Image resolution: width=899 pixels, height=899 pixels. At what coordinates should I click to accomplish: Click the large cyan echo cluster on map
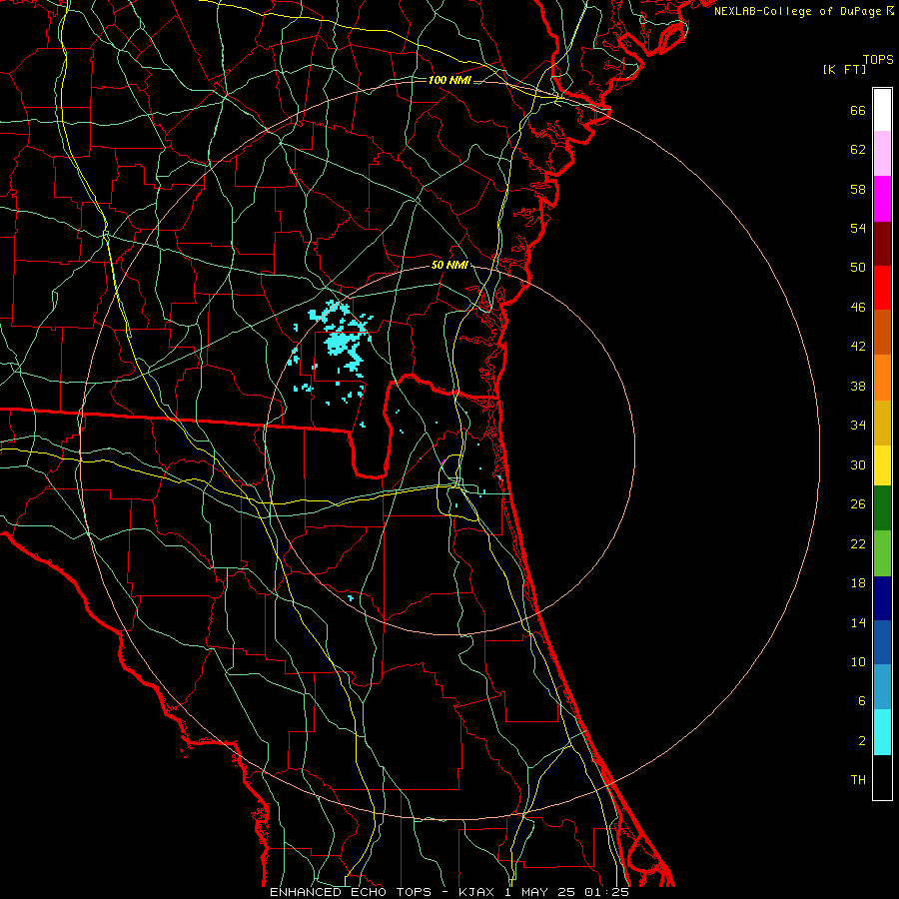(x=342, y=339)
